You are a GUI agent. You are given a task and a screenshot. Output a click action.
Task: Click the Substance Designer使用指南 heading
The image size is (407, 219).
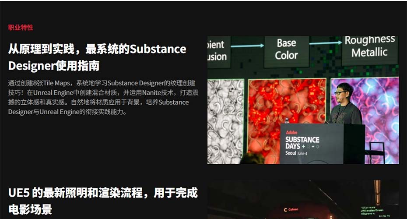point(97,57)
